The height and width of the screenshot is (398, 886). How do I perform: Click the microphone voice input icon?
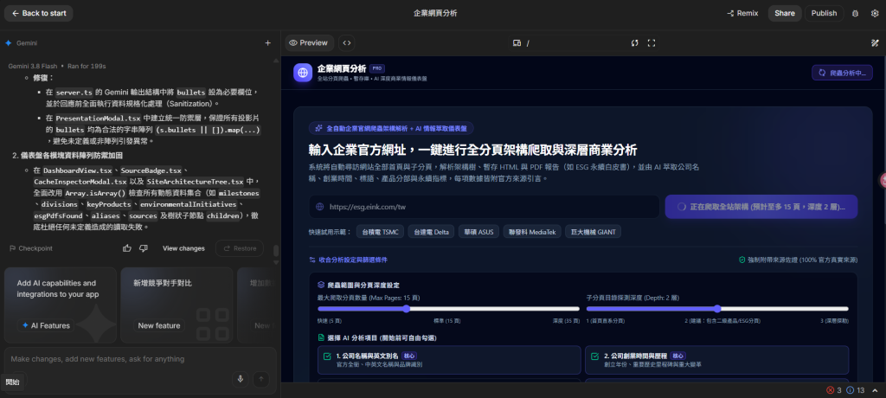[x=241, y=379]
